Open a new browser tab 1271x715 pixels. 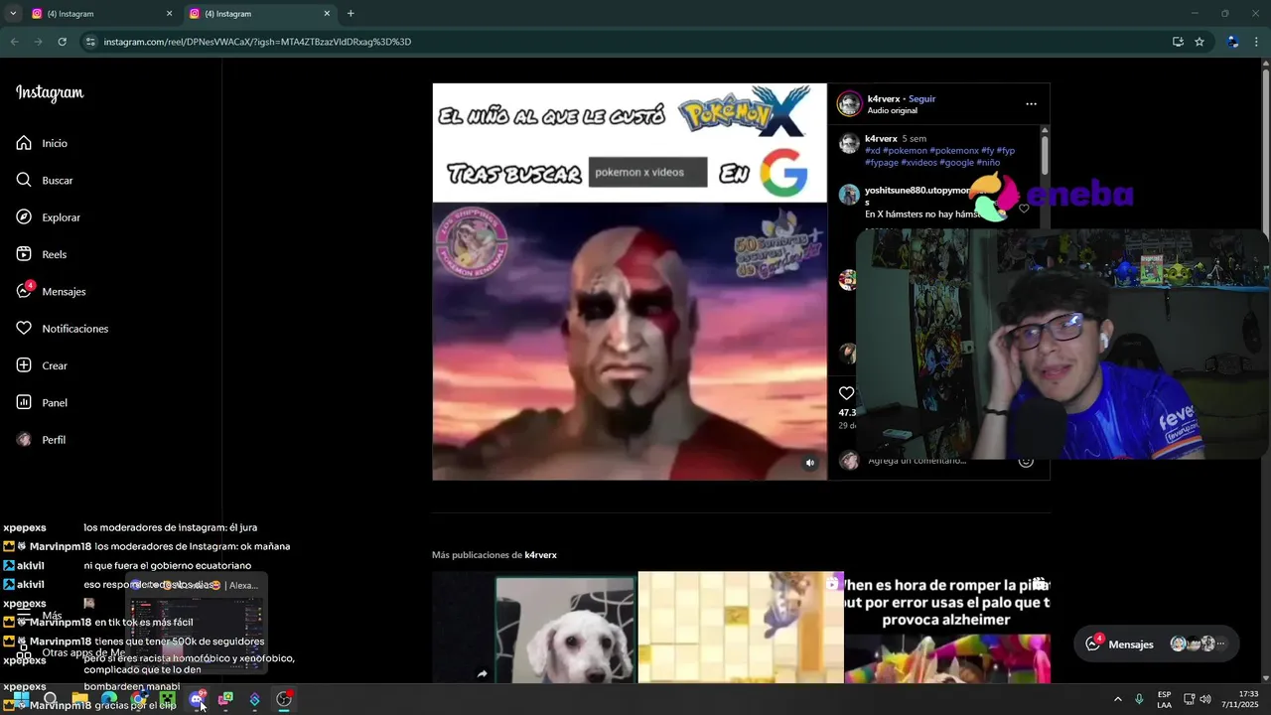[x=351, y=14]
